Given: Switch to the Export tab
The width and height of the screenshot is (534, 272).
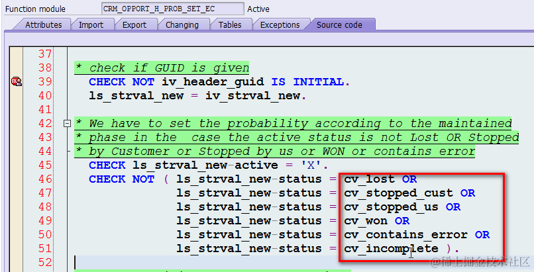Looking at the screenshot, I should pyautogui.click(x=134, y=25).
